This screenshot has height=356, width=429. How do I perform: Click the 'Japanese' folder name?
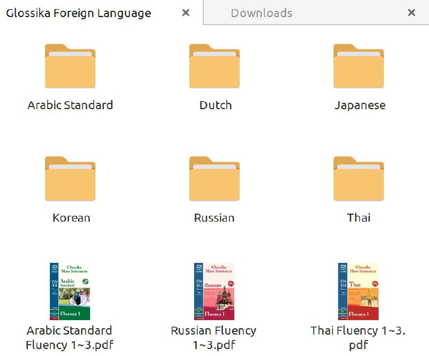tap(360, 106)
